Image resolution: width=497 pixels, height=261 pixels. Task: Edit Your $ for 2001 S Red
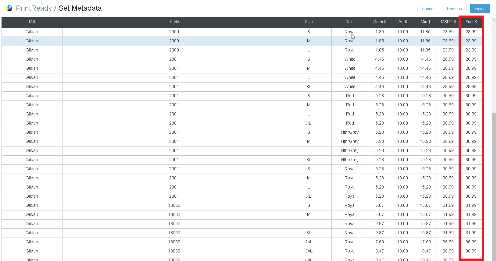tap(471, 96)
